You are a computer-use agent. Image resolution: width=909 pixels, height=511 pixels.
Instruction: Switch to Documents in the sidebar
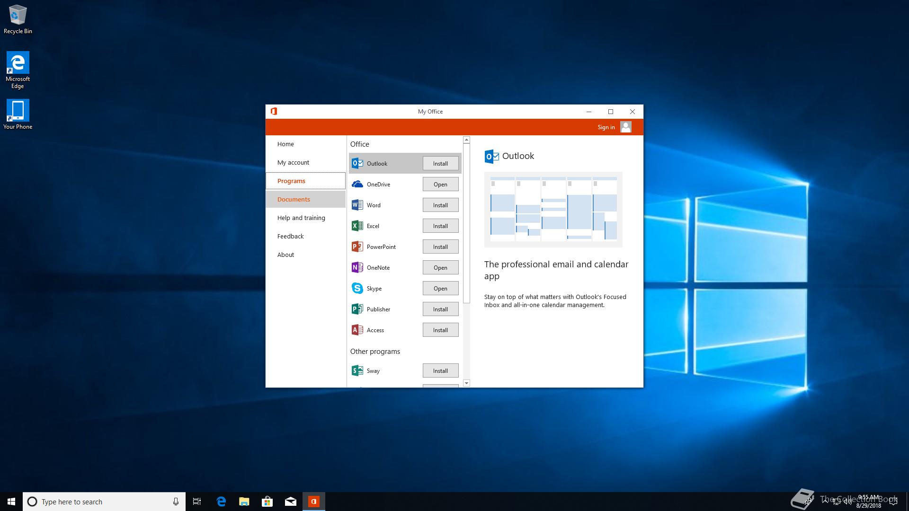pyautogui.click(x=305, y=199)
